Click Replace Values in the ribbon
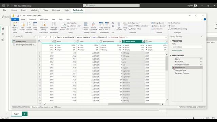This screenshot has width=217, height=122. point(135,29)
